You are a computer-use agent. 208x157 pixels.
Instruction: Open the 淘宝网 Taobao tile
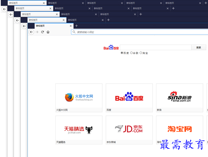180,130
